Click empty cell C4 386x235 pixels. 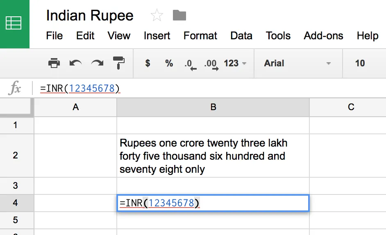pyautogui.click(x=348, y=203)
